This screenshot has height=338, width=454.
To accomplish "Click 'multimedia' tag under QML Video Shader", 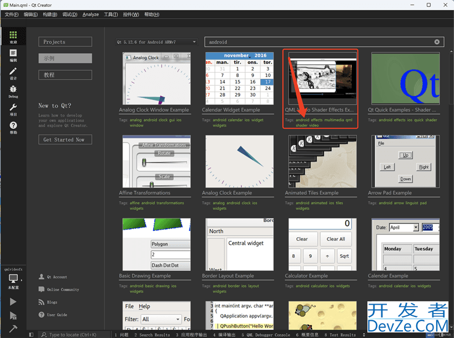I will 334,120.
